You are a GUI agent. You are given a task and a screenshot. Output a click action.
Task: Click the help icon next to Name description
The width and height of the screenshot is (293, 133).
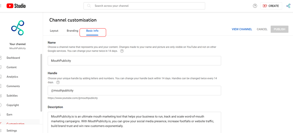[122, 51]
